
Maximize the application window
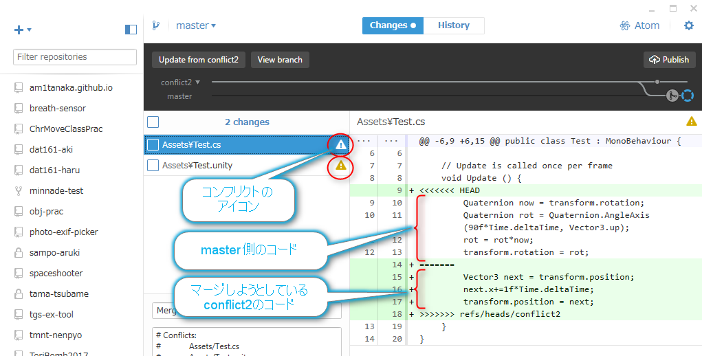point(673,8)
